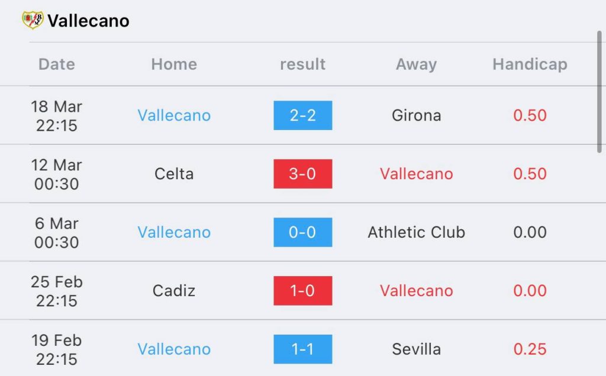Select red Vallecano away link in Celta row

(416, 174)
